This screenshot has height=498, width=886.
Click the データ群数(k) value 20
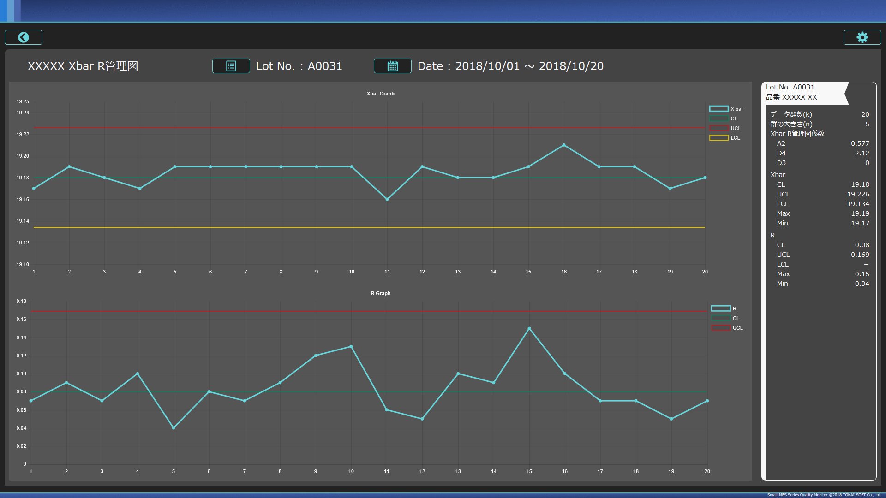[x=865, y=114]
